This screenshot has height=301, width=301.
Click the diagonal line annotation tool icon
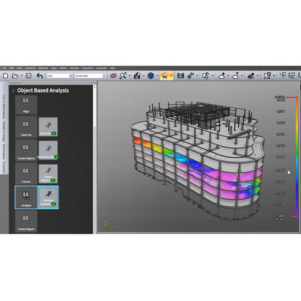(282, 75)
